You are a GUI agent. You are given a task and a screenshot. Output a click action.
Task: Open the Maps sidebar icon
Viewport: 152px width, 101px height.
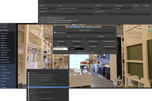pos(2,43)
